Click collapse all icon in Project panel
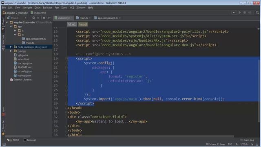This screenshot has width=261, height=147. pyautogui.click(x=38, y=18)
